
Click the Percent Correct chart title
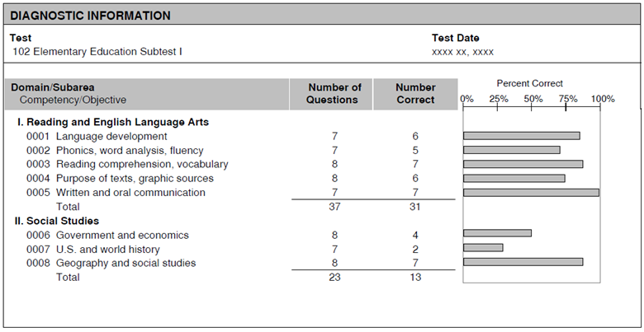point(529,83)
